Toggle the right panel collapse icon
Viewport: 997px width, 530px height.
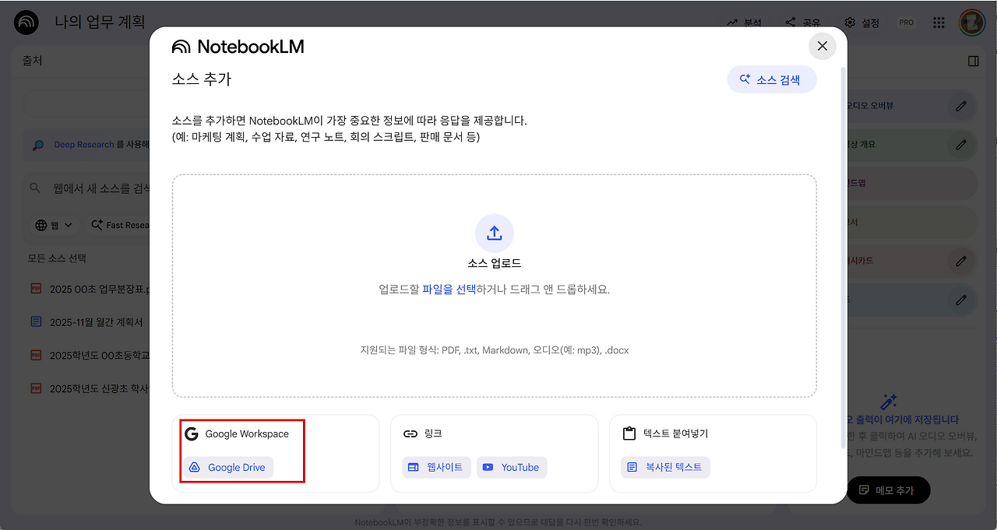[x=974, y=61]
